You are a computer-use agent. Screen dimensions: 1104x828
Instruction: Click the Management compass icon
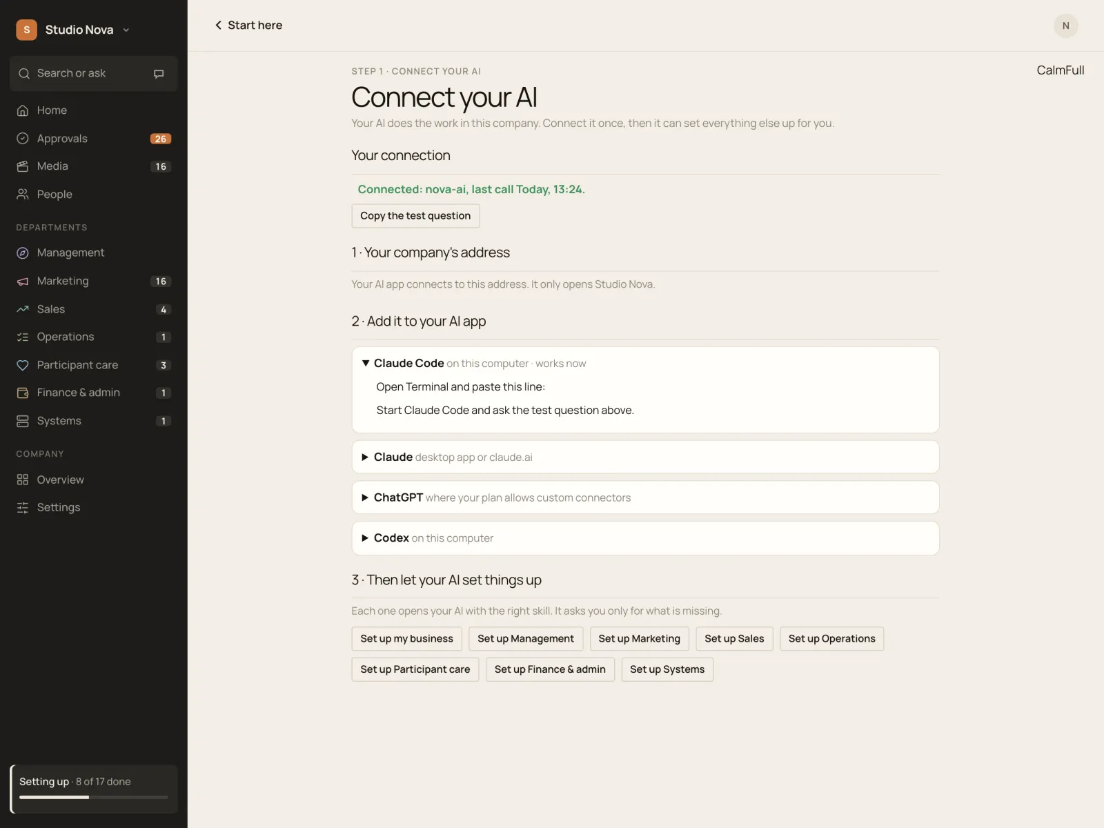coord(23,253)
